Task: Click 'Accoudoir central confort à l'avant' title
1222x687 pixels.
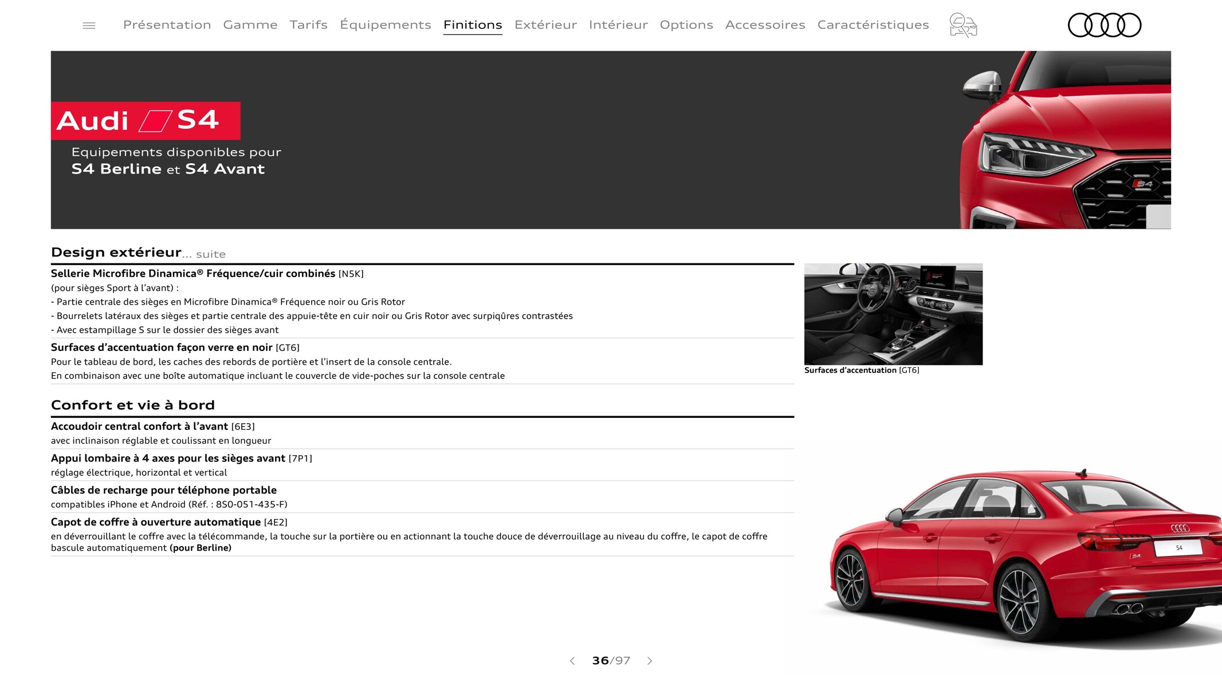Action: tap(139, 427)
